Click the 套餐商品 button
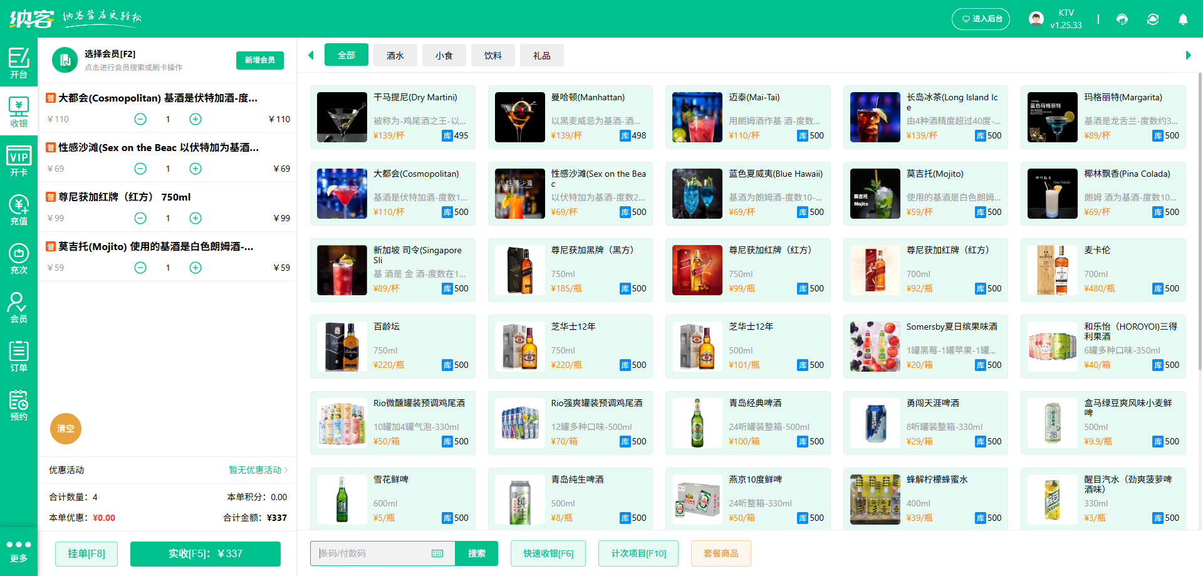Screen dimensions: 1203x576 [721, 553]
